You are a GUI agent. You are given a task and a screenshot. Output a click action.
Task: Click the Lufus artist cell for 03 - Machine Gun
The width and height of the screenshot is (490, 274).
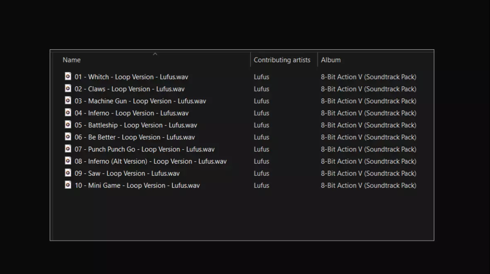pyautogui.click(x=261, y=101)
